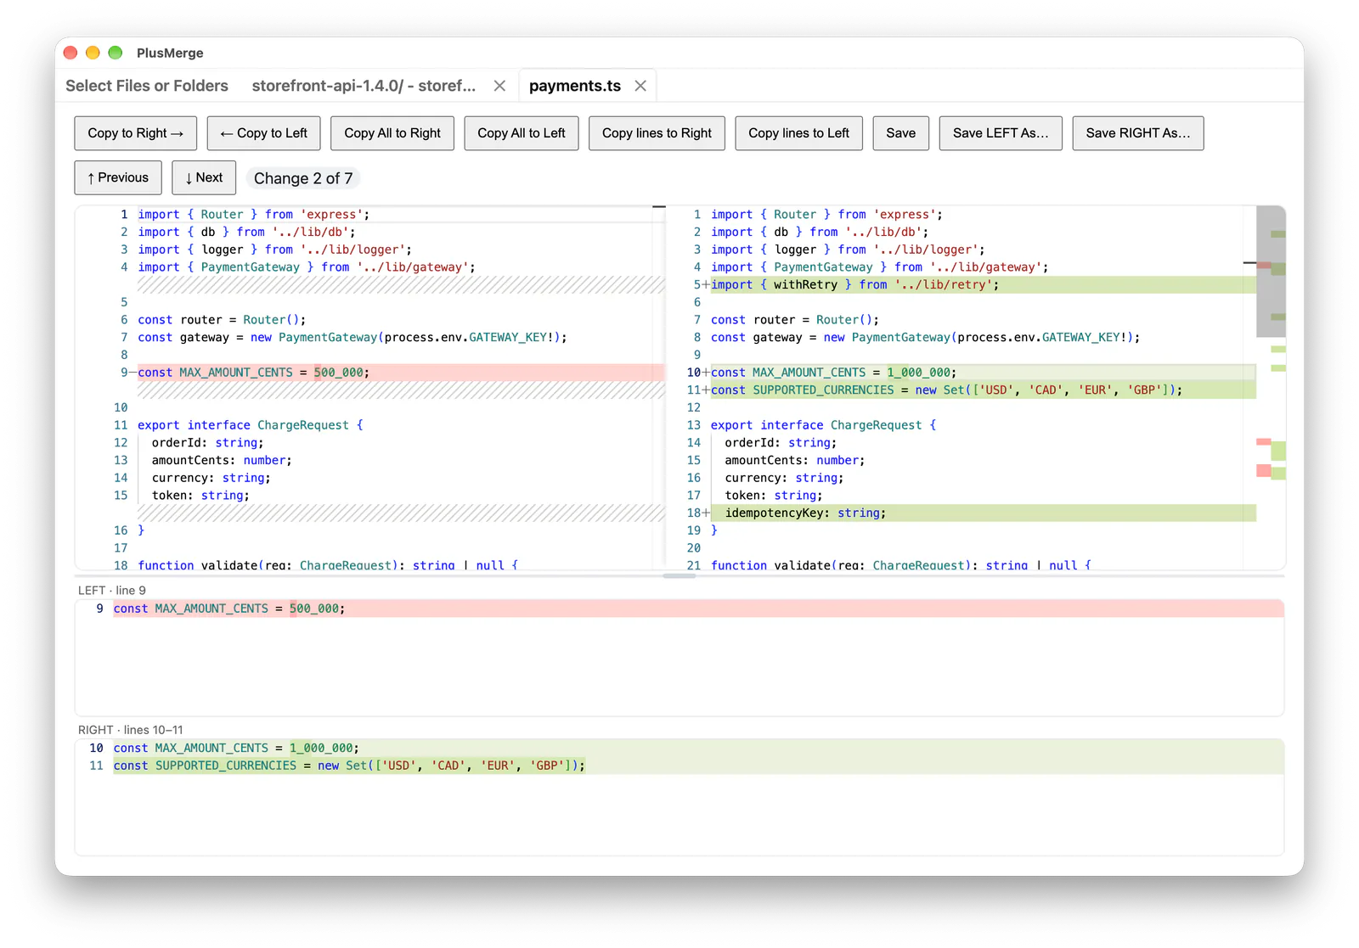
Task: Click left line const router = Router()
Action: click(x=222, y=320)
